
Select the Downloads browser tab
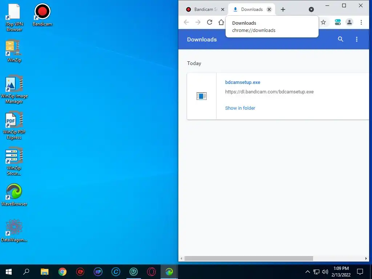251,9
